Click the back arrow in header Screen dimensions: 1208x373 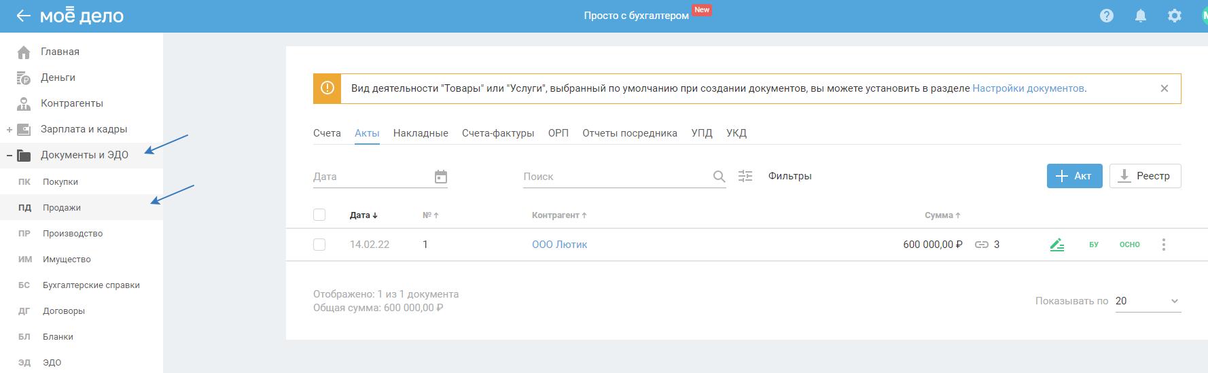coord(23,16)
